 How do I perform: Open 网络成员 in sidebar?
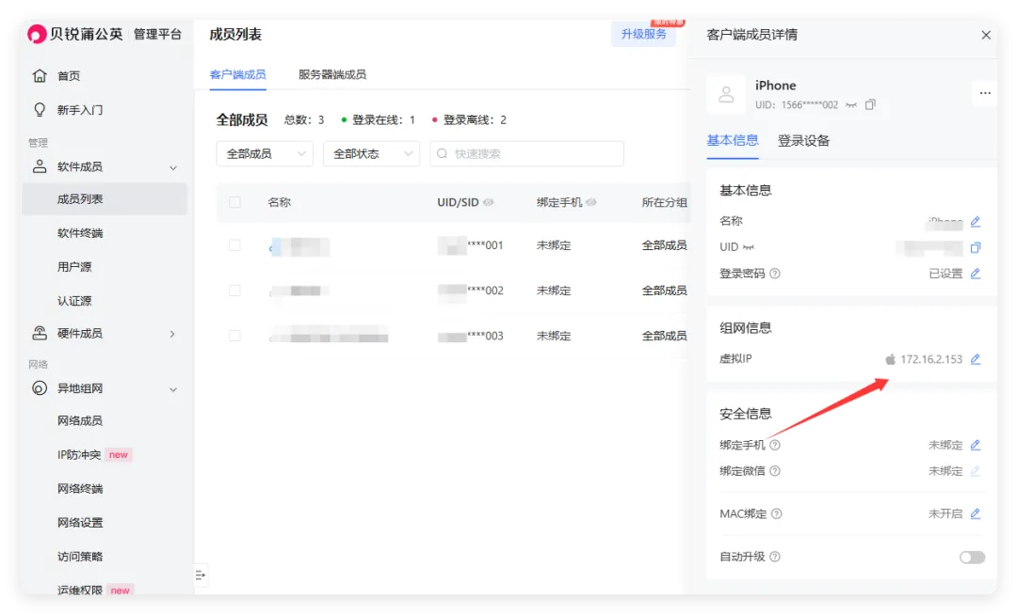80,420
